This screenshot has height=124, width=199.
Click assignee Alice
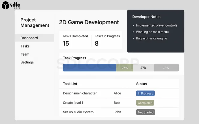117,93
